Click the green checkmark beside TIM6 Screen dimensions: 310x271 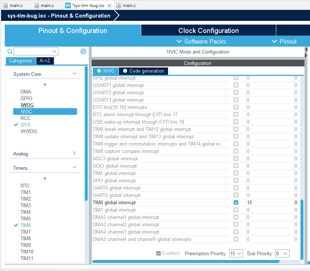(x=16, y=225)
